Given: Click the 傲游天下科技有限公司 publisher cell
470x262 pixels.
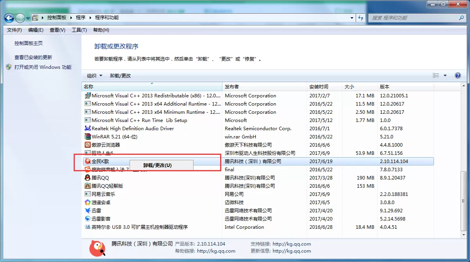Looking at the screenshot, I should tap(248, 145).
